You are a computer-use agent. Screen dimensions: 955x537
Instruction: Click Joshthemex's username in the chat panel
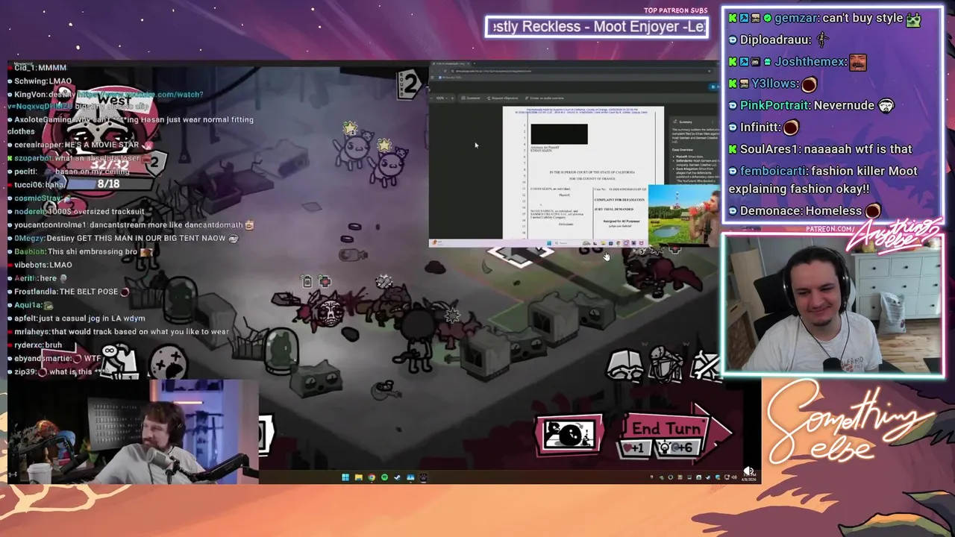pos(810,62)
